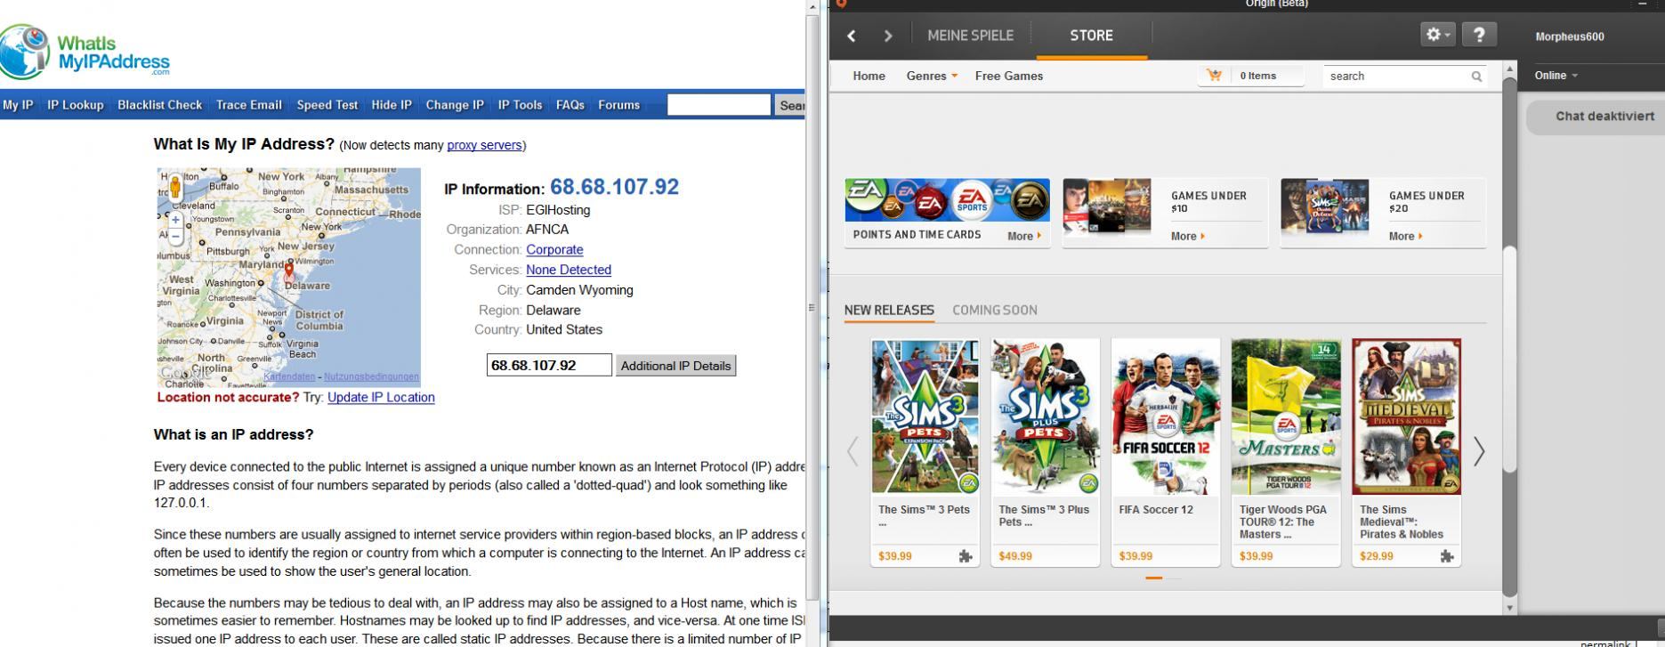Open The Sims Medieval Pirates & Nobles cover
Screen dimensions: 1665x647
pos(1406,417)
